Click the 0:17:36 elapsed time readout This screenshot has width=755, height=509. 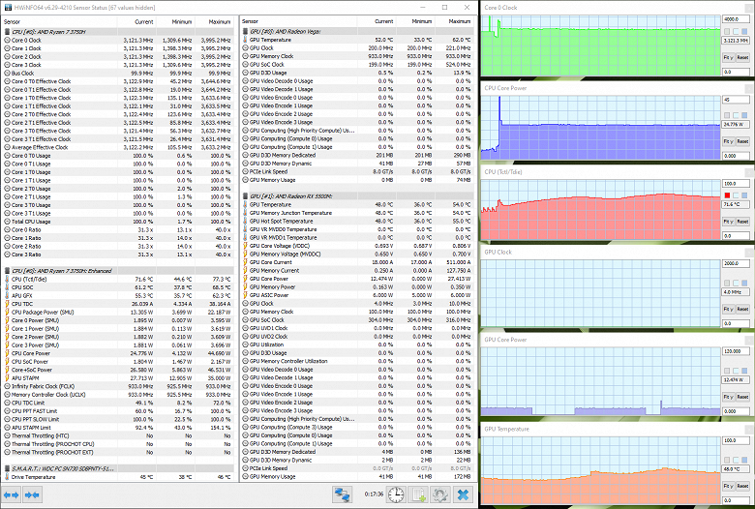pyautogui.click(x=374, y=494)
